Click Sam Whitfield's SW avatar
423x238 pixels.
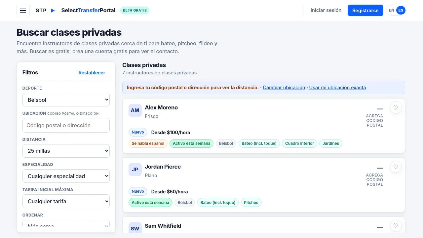pos(135,227)
